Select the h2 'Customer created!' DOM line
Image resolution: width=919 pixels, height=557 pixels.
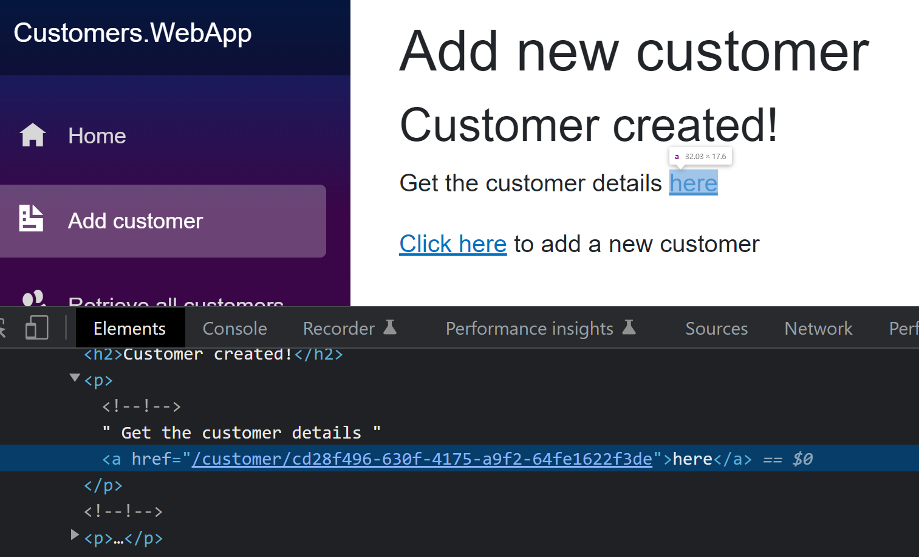(x=213, y=354)
